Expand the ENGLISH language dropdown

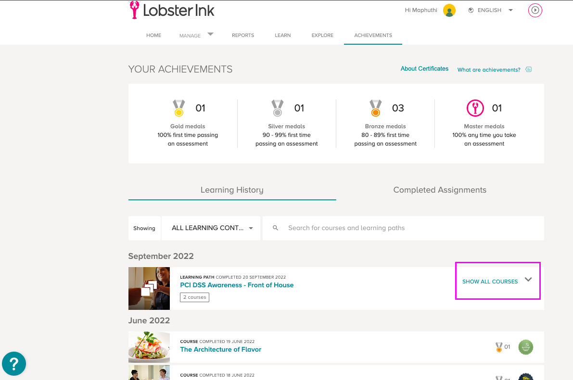[511, 10]
